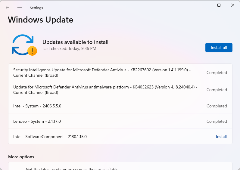240x170 pixels.
Task: Close the Settings window
Action: 233,5
